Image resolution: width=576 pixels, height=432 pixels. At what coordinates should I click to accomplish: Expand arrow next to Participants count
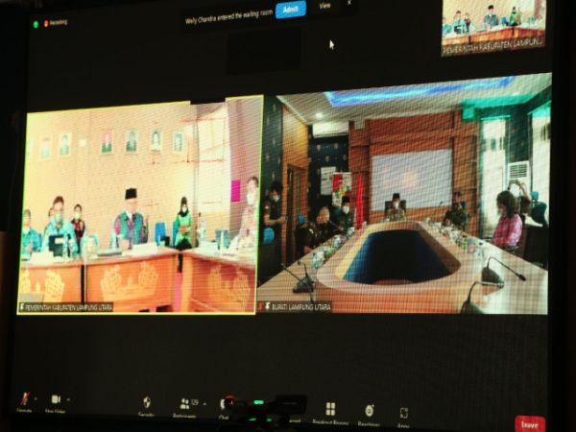point(204,404)
